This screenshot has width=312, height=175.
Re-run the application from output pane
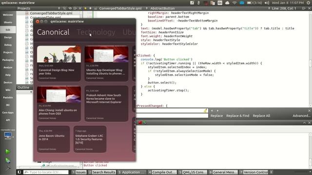coord(145,122)
